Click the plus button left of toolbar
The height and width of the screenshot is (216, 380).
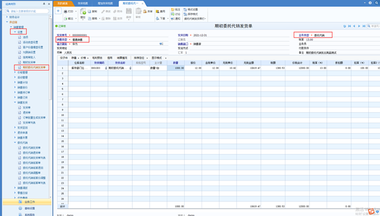58,11
